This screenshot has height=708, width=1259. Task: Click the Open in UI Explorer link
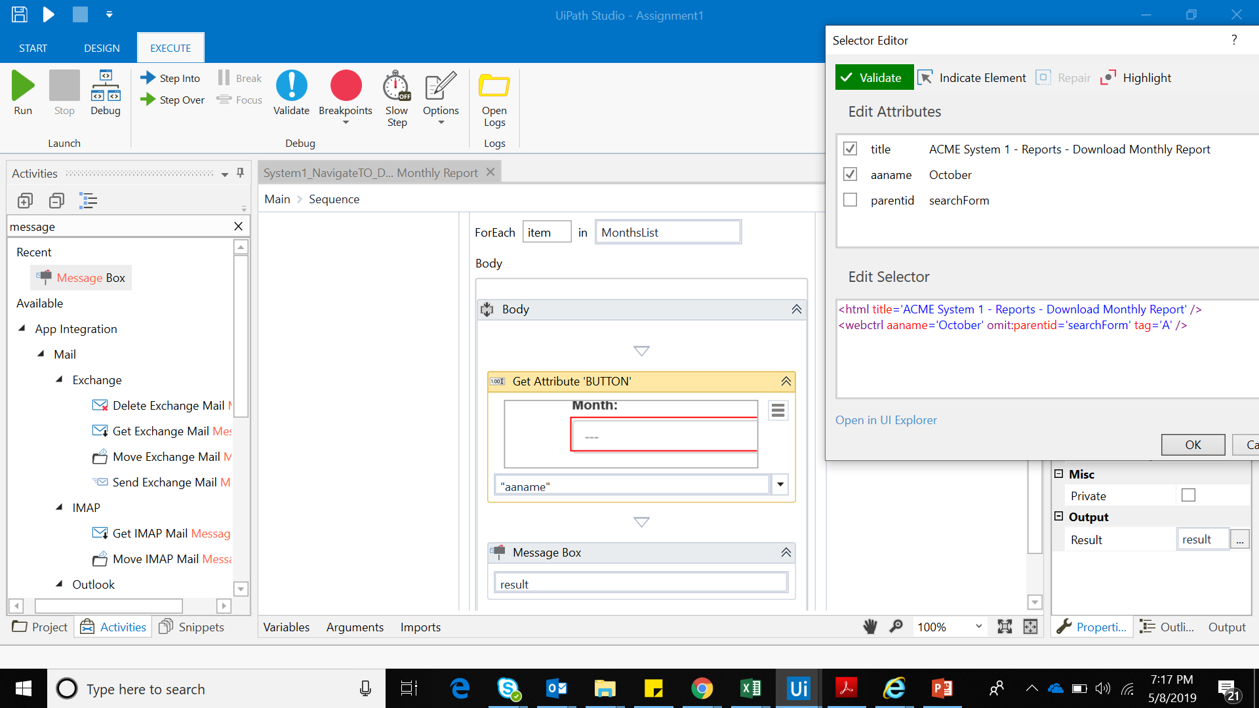[885, 420]
